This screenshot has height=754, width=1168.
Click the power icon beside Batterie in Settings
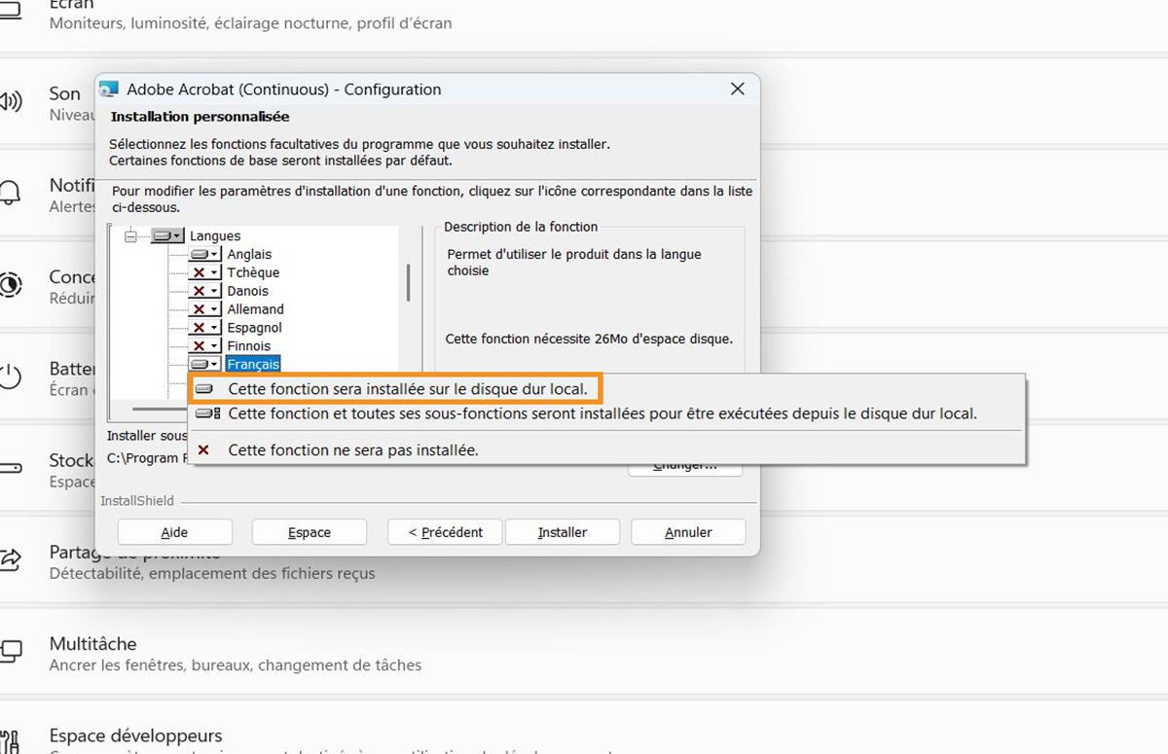pyautogui.click(x=11, y=377)
